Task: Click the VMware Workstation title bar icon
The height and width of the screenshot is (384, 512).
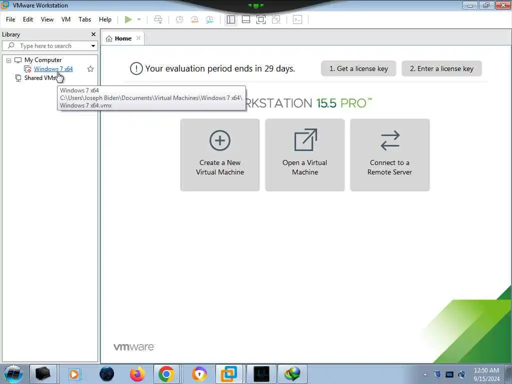Action: tap(4, 5)
